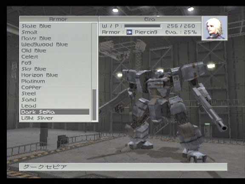Click the Piercing armor type icon
245x184 pixels.
129,32
